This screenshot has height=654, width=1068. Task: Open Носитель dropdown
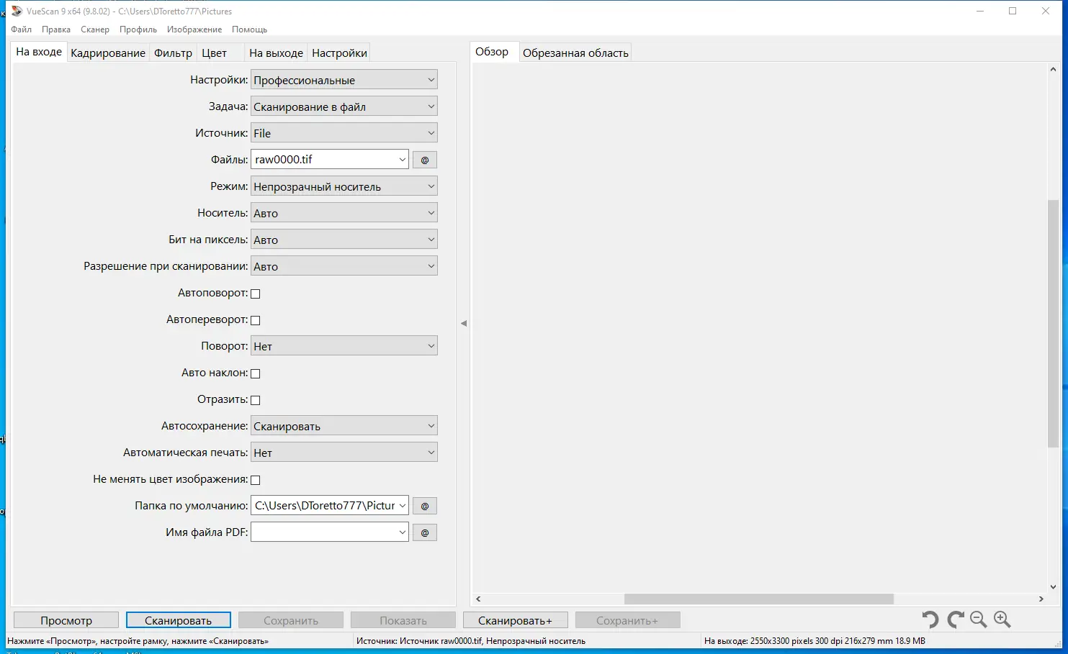(344, 213)
